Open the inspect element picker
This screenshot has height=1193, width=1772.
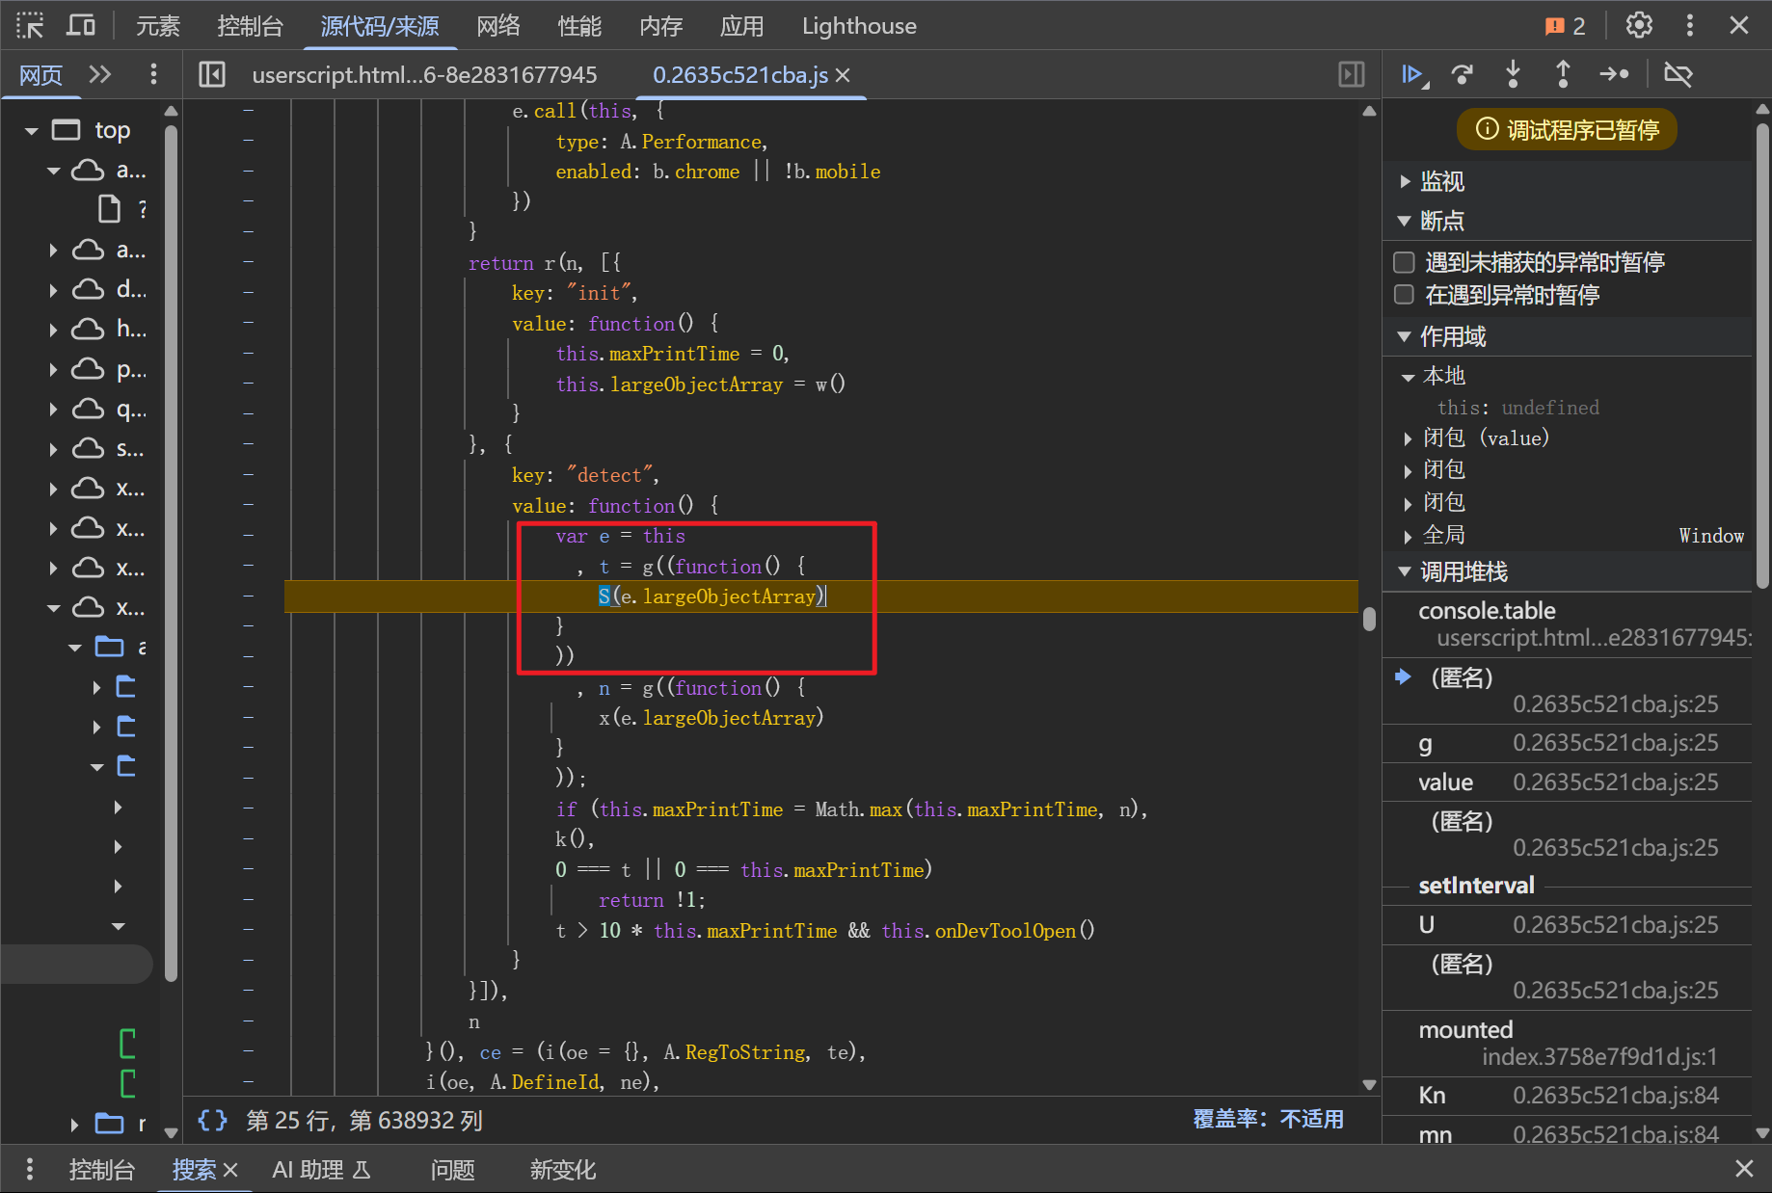[x=30, y=25]
